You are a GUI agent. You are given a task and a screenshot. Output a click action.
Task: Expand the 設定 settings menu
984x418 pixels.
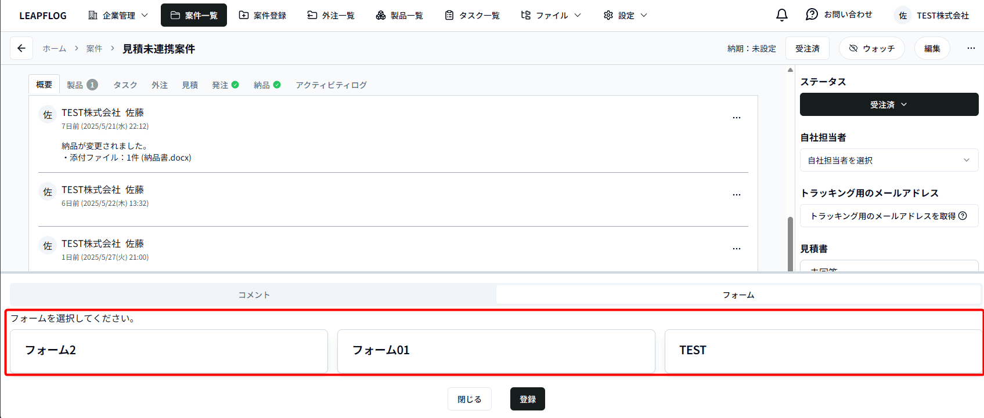(x=625, y=16)
